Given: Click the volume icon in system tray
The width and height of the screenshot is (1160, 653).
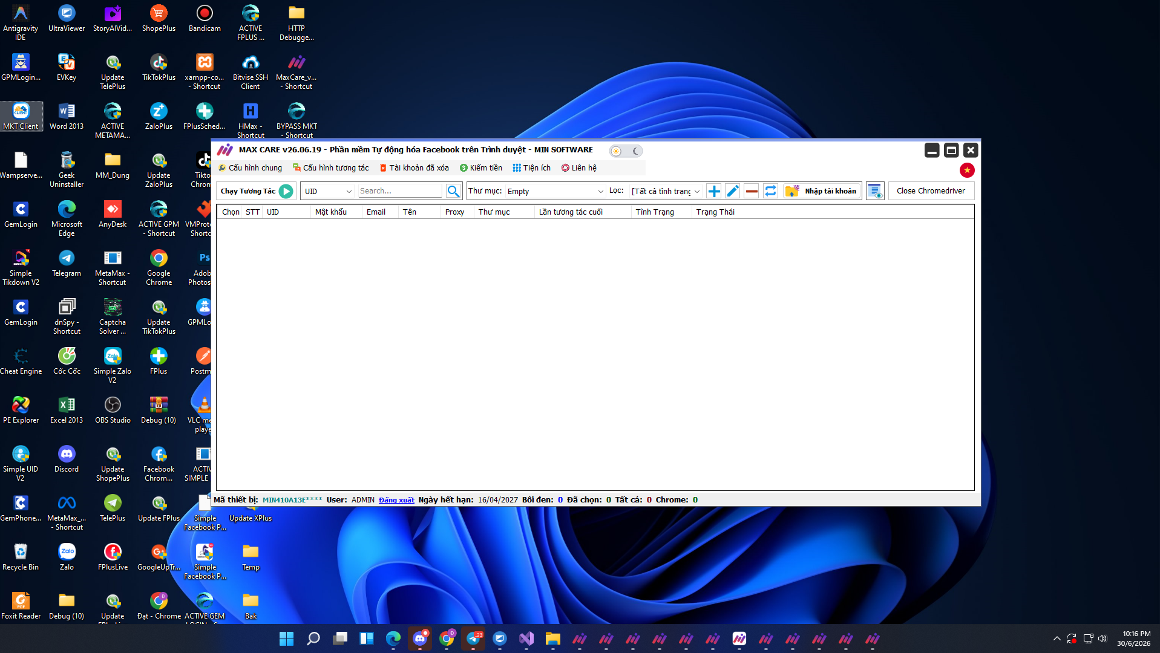Looking at the screenshot, I should point(1102,638).
